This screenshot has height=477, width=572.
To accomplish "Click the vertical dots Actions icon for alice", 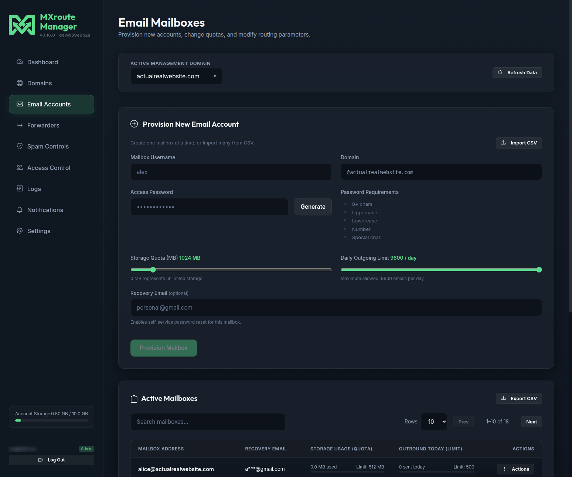I will point(504,469).
